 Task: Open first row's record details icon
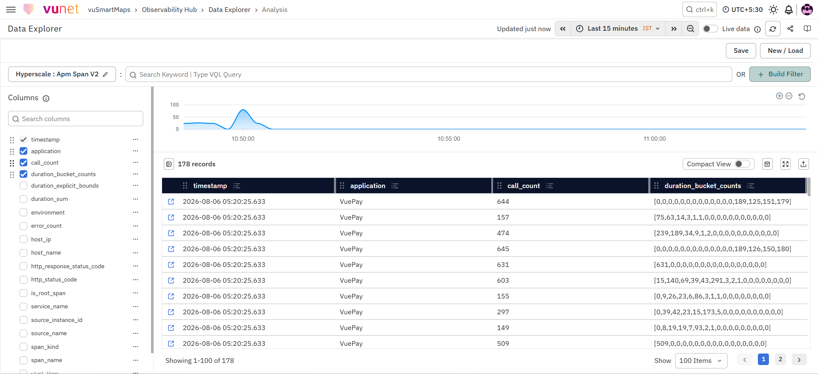tap(171, 202)
